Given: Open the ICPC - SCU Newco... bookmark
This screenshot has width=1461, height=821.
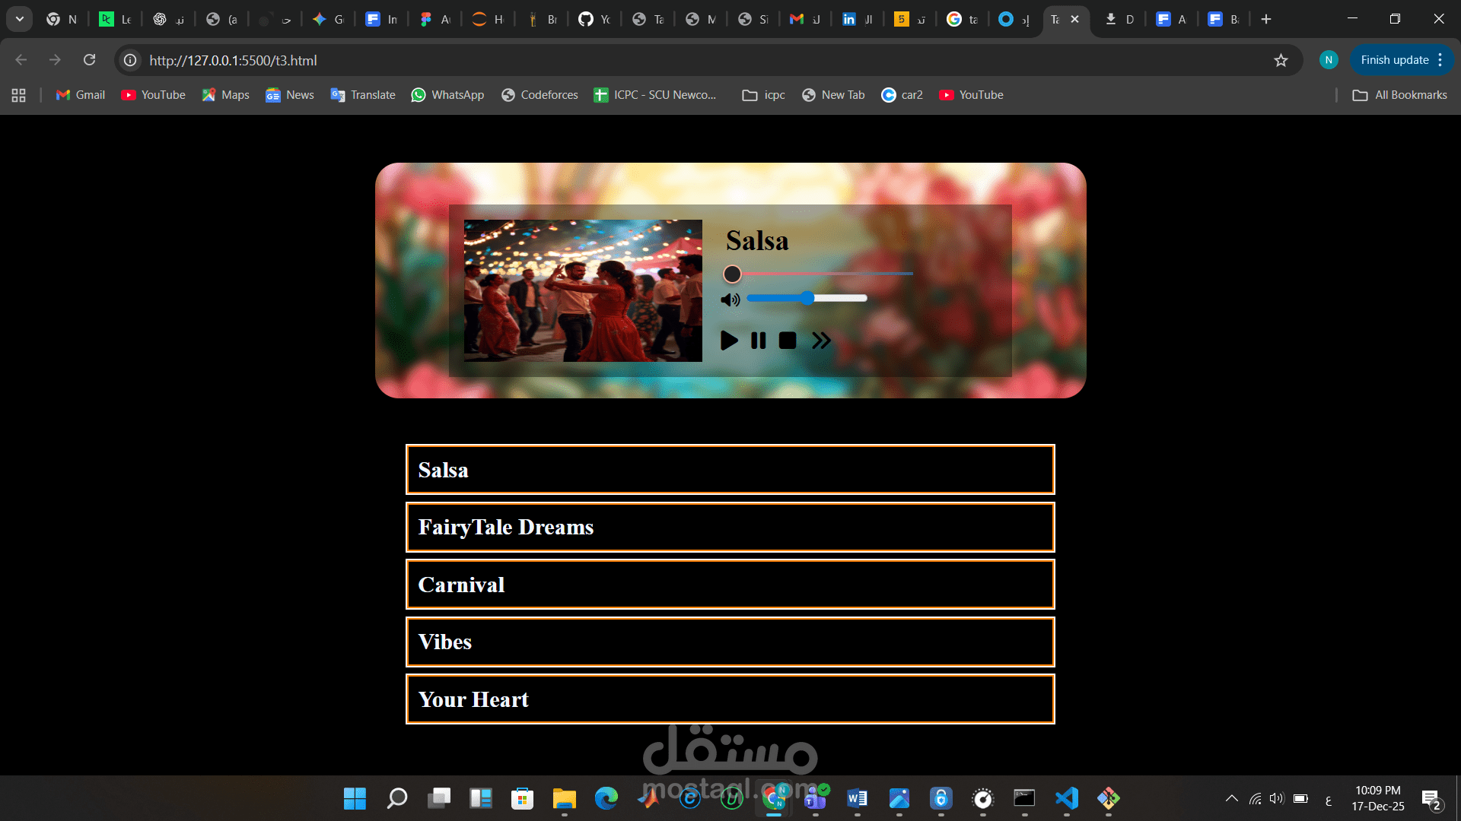Looking at the screenshot, I should [x=655, y=95].
